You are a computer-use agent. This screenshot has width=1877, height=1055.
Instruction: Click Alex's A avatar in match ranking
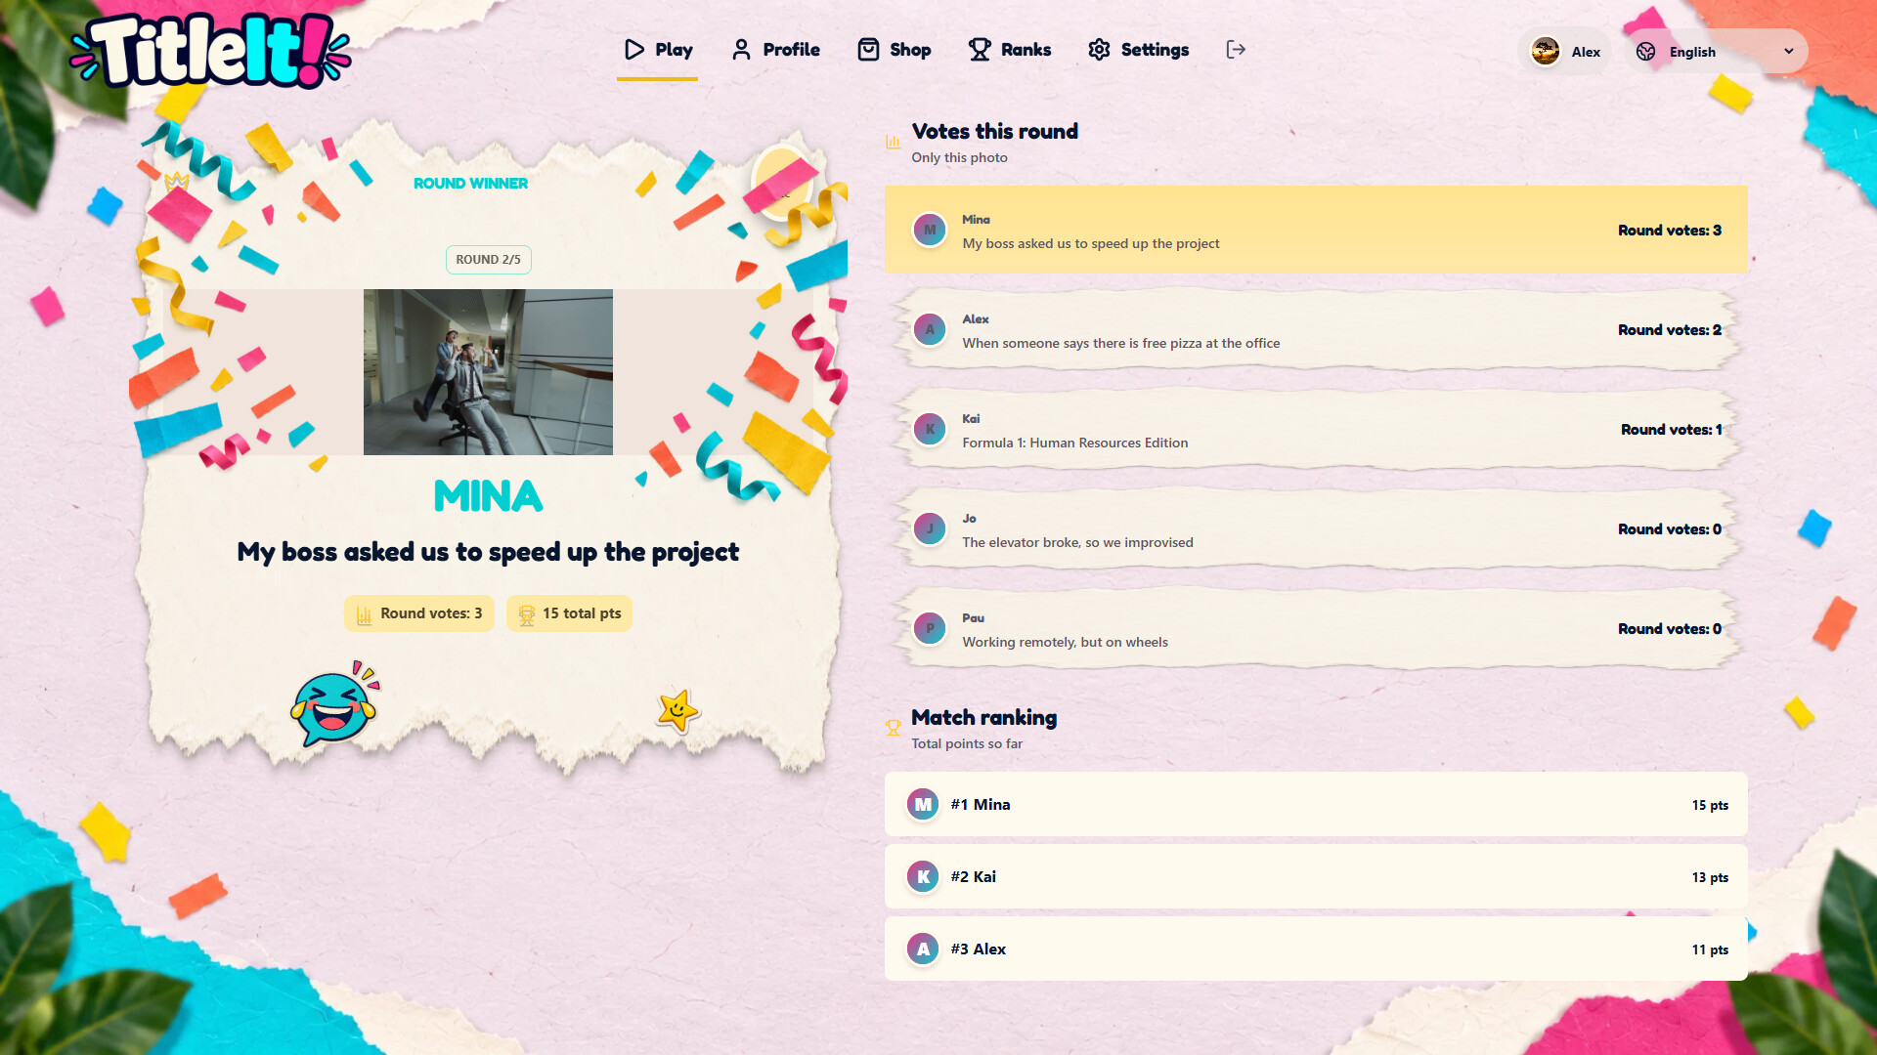(923, 949)
